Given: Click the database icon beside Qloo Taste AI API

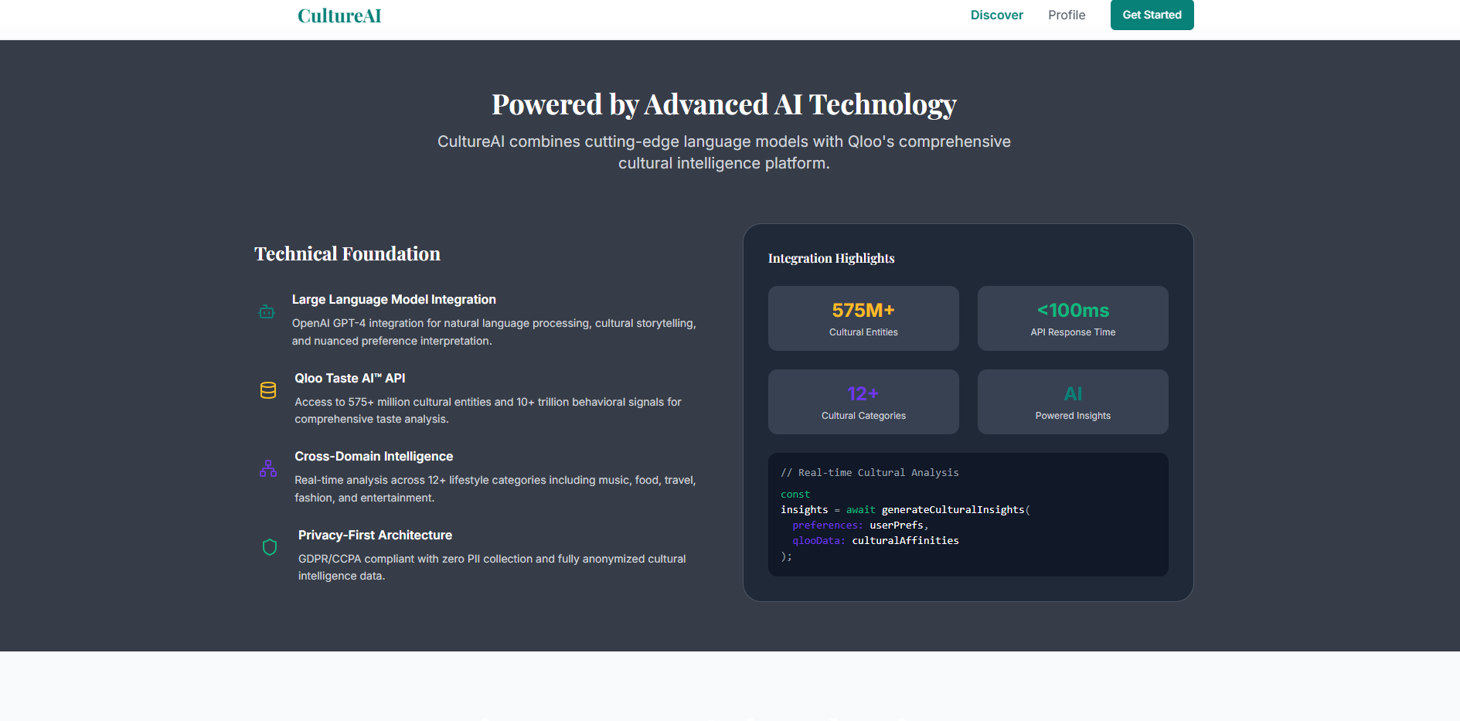Looking at the screenshot, I should [x=268, y=390].
